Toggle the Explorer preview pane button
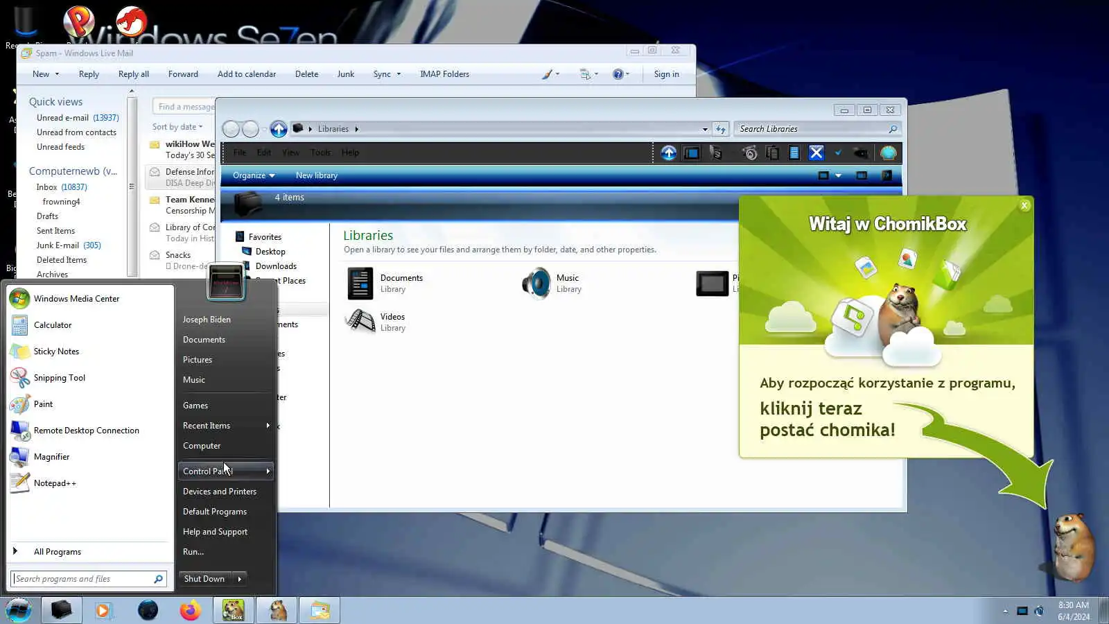Screen dimensions: 1109x624 point(862,175)
